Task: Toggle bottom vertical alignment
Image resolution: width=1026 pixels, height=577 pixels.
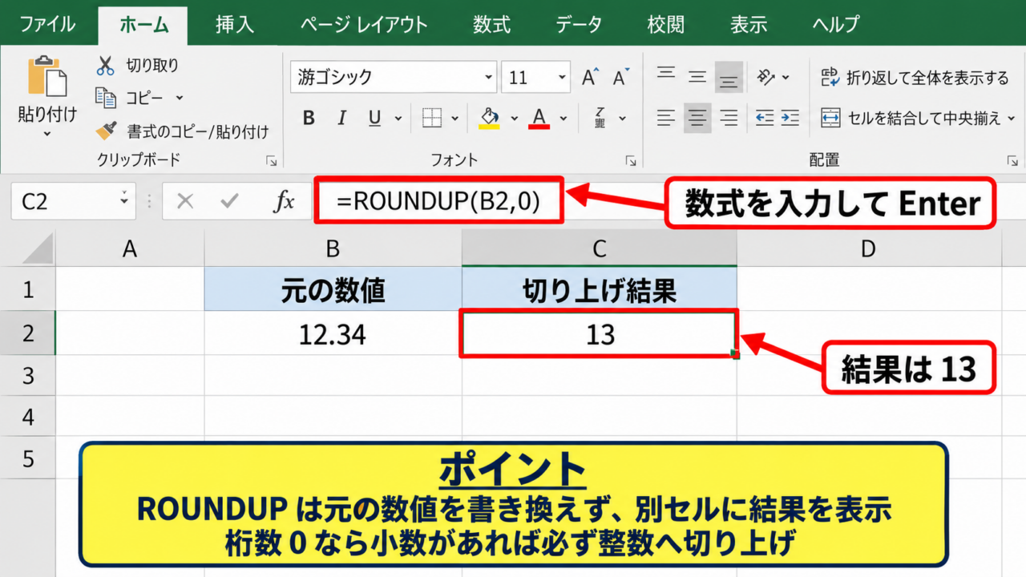Action: (728, 78)
